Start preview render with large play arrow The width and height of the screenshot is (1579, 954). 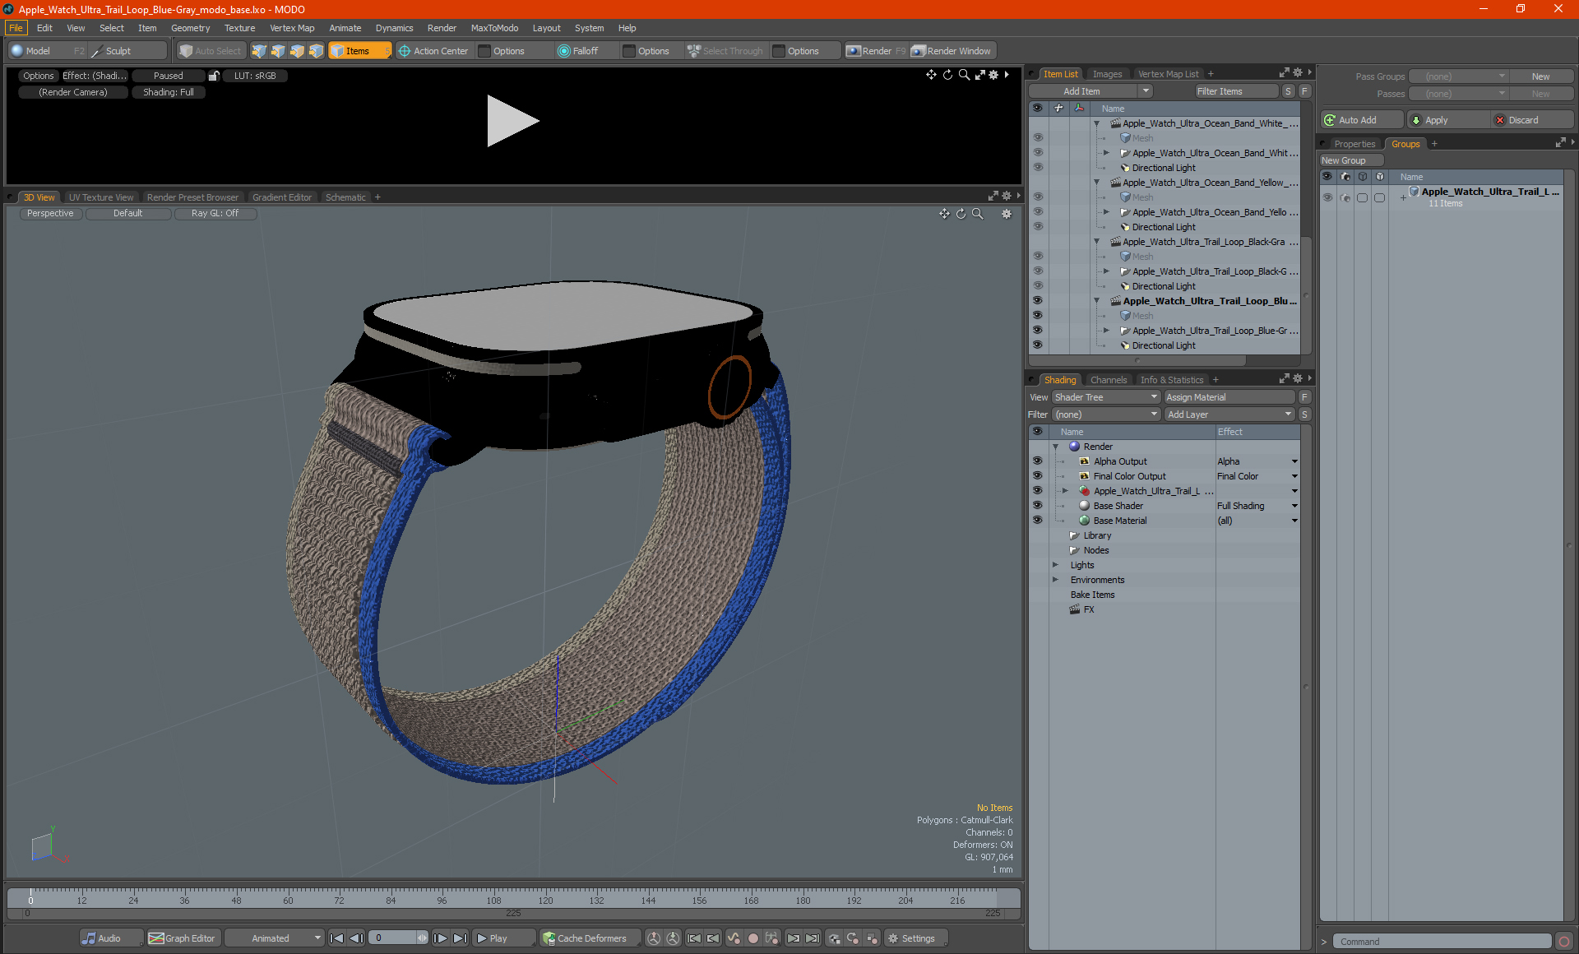pos(512,121)
